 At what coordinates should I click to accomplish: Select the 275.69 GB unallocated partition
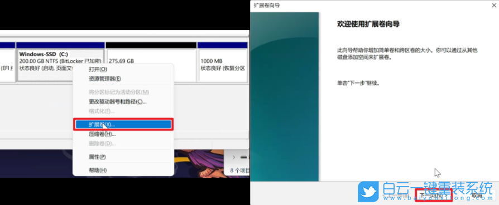(151, 62)
